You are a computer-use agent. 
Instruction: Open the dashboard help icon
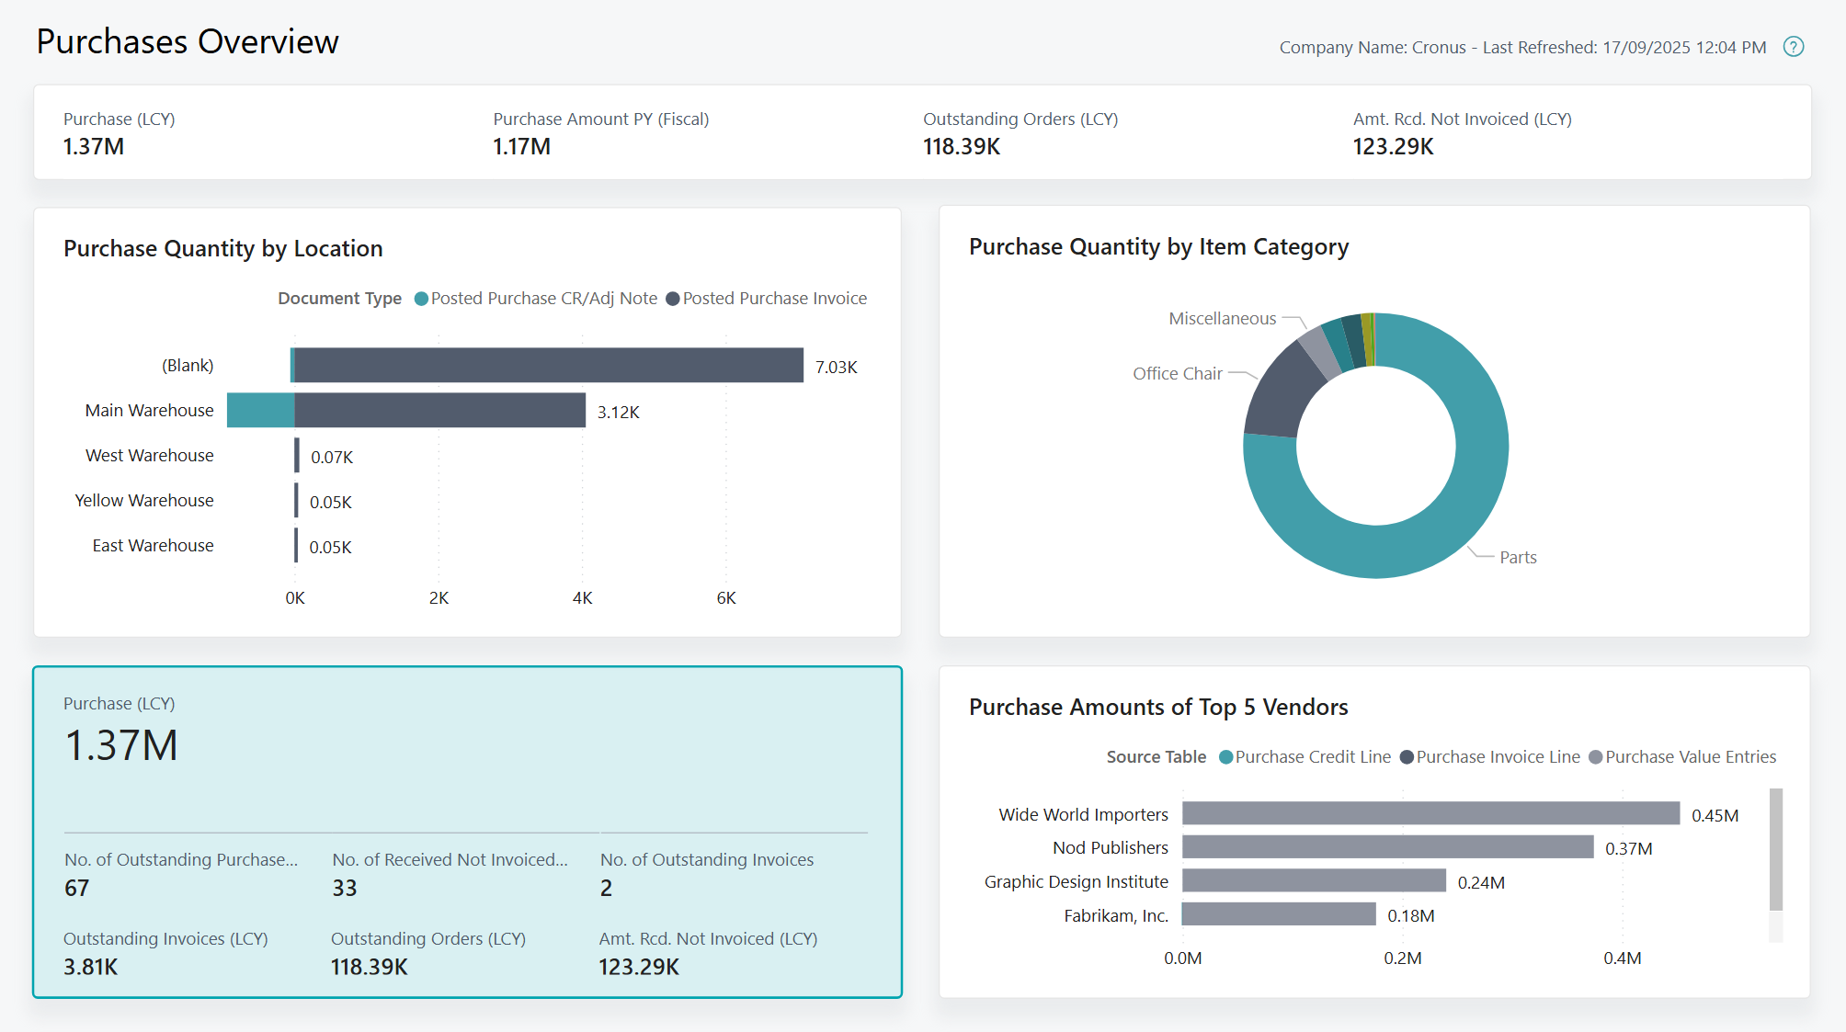(x=1793, y=47)
